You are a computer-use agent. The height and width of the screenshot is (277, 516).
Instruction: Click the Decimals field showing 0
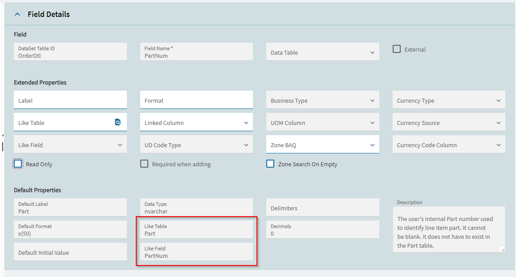pyautogui.click(x=322, y=230)
